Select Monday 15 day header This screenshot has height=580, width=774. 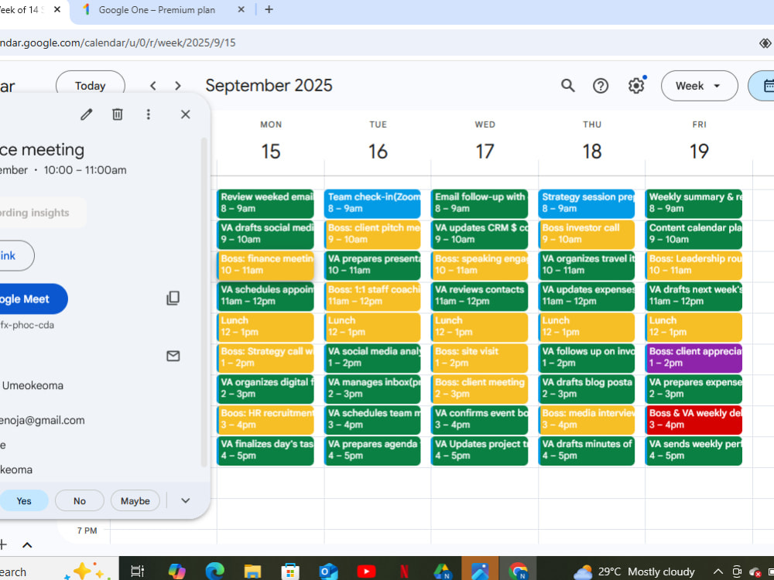(x=271, y=151)
